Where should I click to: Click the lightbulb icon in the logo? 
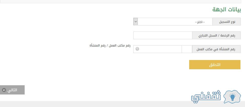232,97
